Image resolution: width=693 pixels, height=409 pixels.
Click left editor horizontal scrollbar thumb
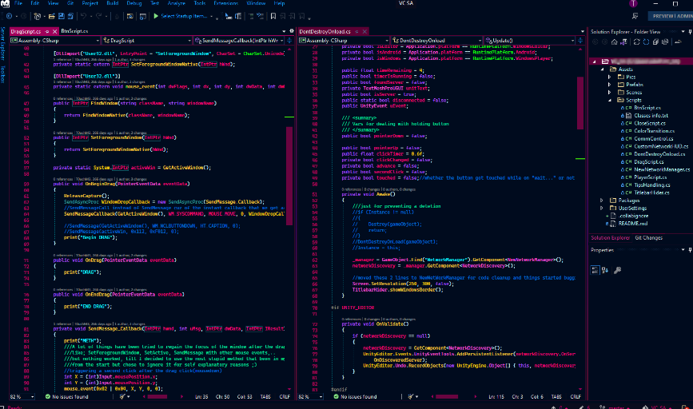tap(157, 397)
